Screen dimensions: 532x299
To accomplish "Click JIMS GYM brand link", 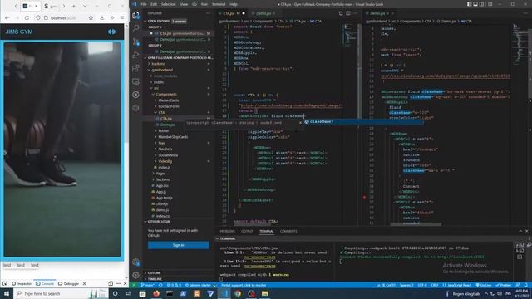I will click(19, 32).
